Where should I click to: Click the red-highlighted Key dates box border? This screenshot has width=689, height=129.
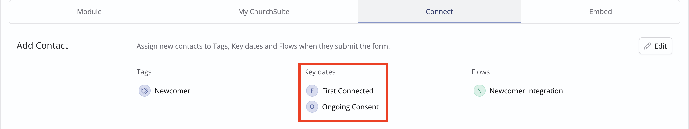[x=343, y=64]
